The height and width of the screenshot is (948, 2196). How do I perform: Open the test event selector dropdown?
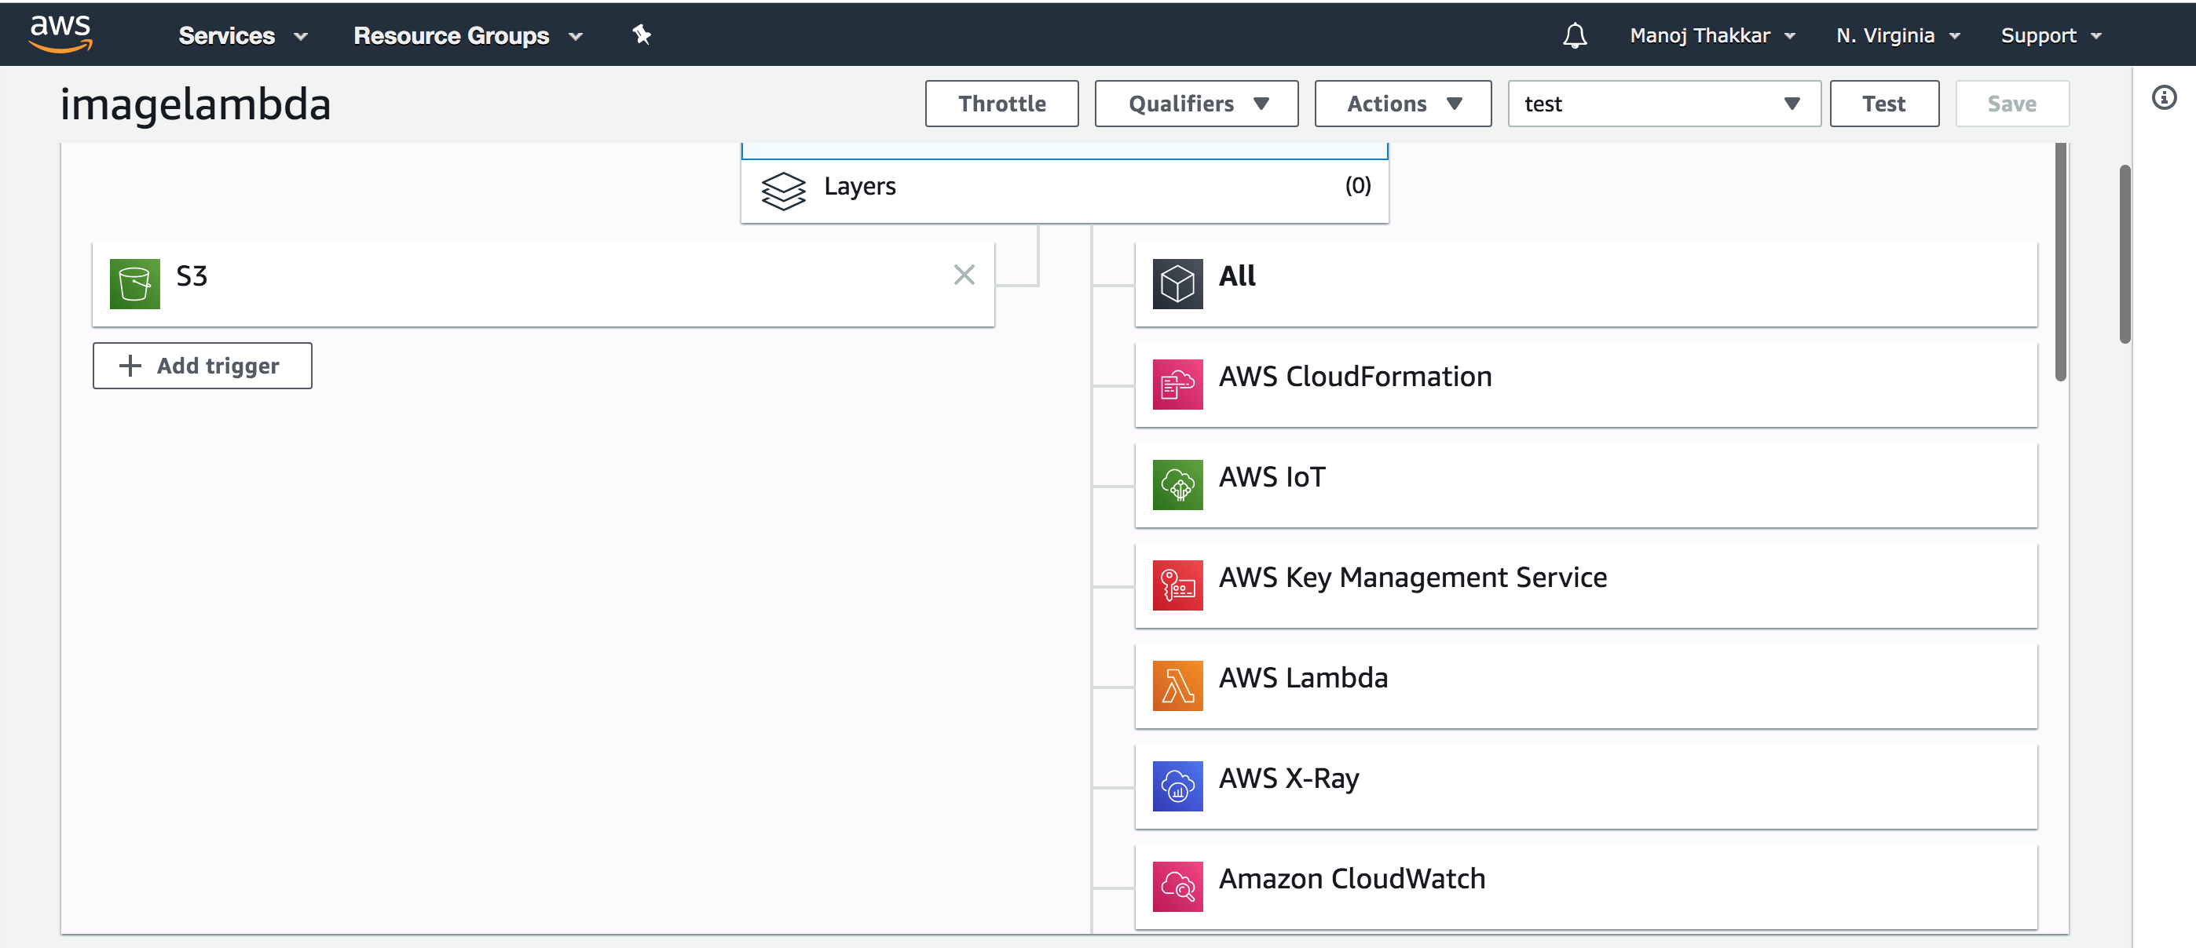1663,104
